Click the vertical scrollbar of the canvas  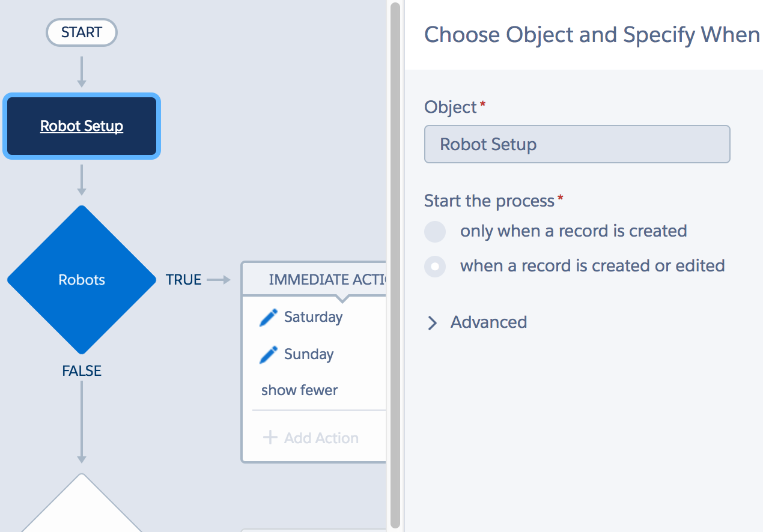[395, 264]
